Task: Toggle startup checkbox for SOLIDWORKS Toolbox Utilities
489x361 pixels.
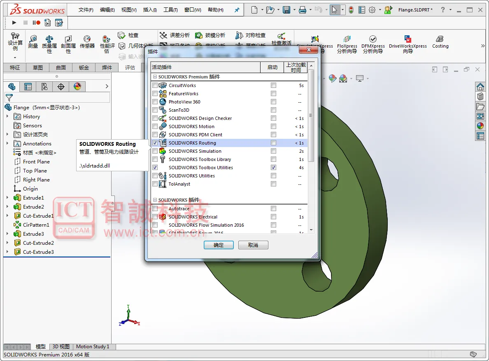Action: [x=273, y=168]
